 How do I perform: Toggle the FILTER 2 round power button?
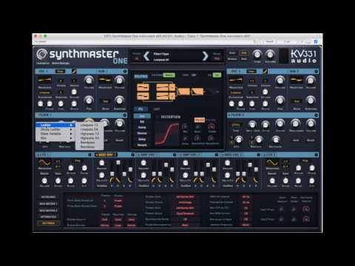(x=317, y=115)
